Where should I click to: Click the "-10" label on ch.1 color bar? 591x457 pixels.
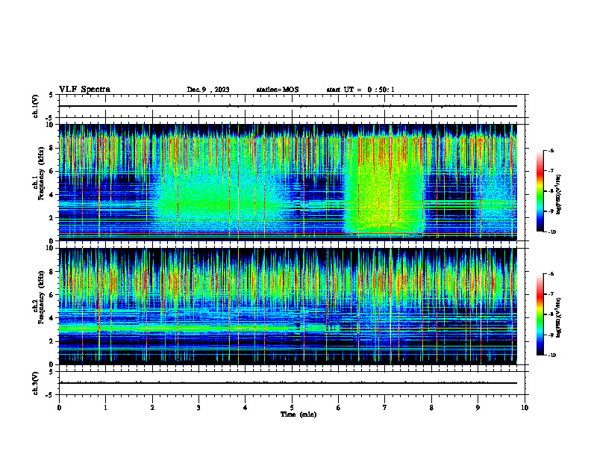click(x=552, y=232)
